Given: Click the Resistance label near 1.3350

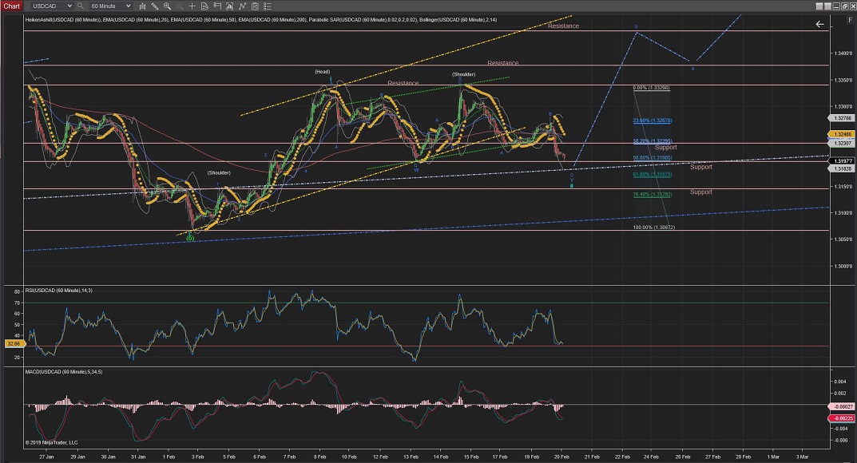Looking at the screenshot, I should click(403, 83).
